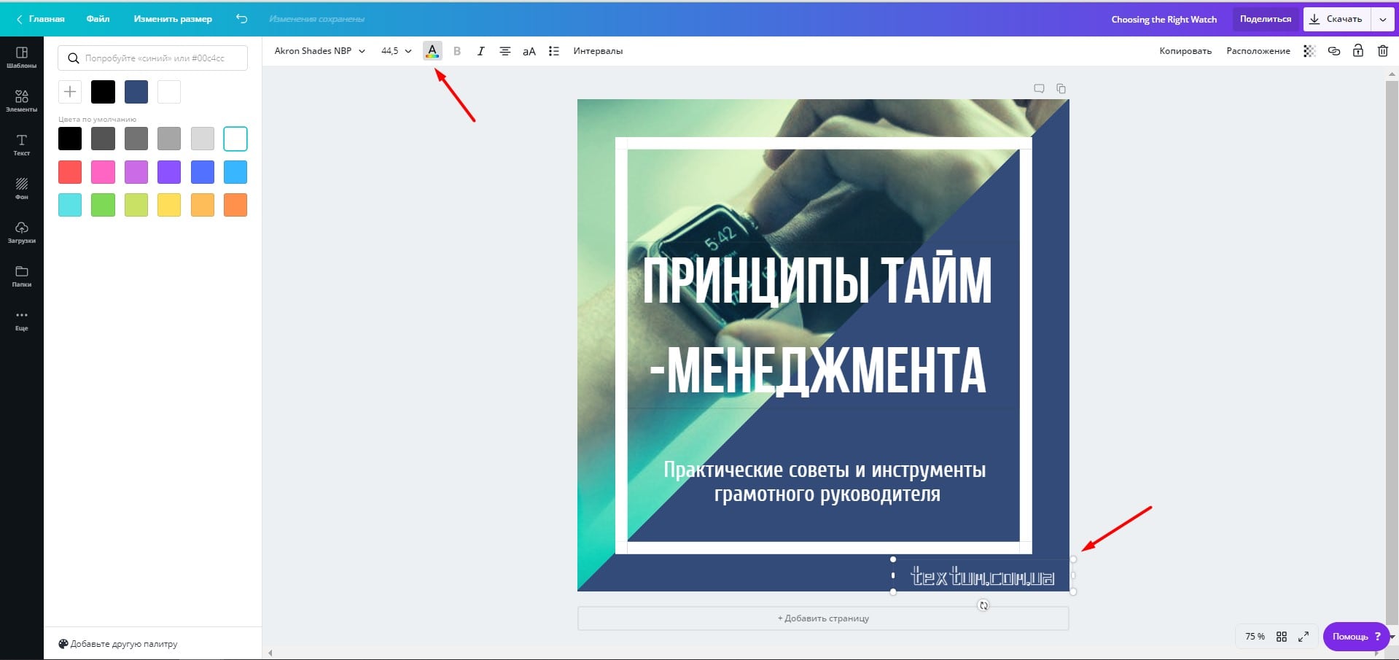Open the Фон background panel
The image size is (1399, 660).
click(21, 189)
